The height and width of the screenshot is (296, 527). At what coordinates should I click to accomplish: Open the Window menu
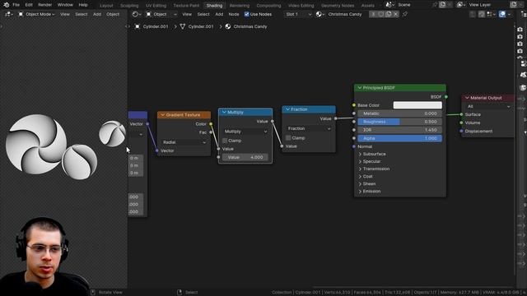pyautogui.click(x=65, y=5)
